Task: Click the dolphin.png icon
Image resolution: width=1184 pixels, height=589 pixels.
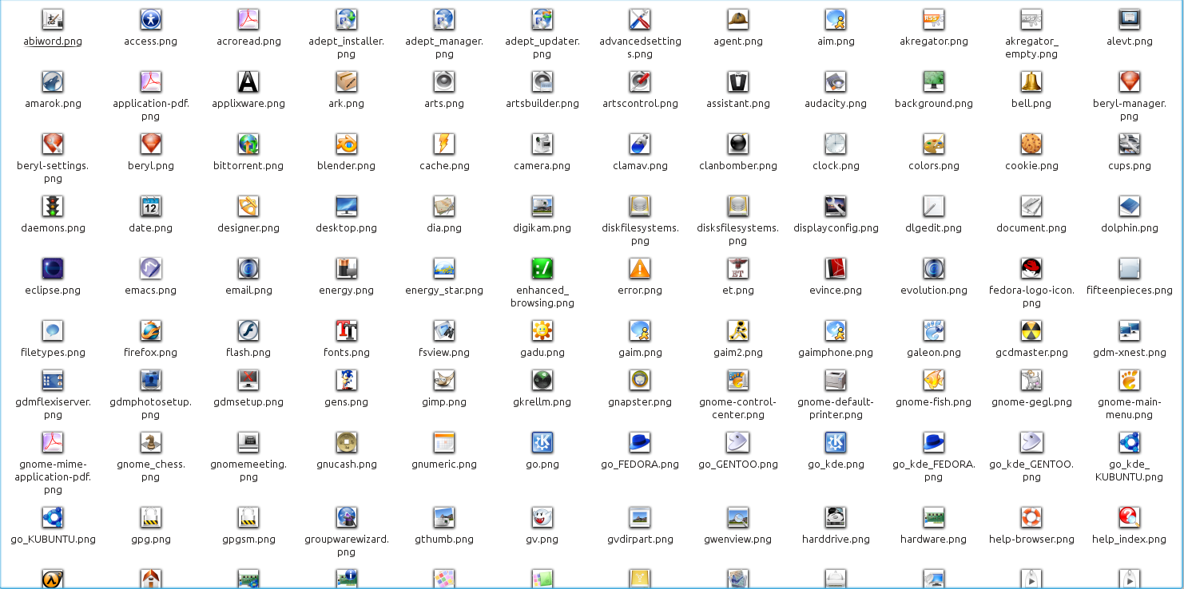Action: click(x=1130, y=206)
